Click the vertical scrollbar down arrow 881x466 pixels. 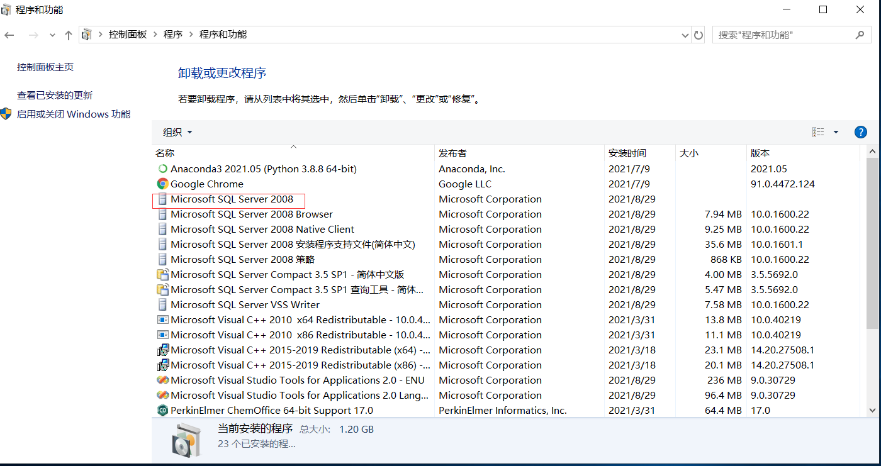pyautogui.click(x=872, y=410)
